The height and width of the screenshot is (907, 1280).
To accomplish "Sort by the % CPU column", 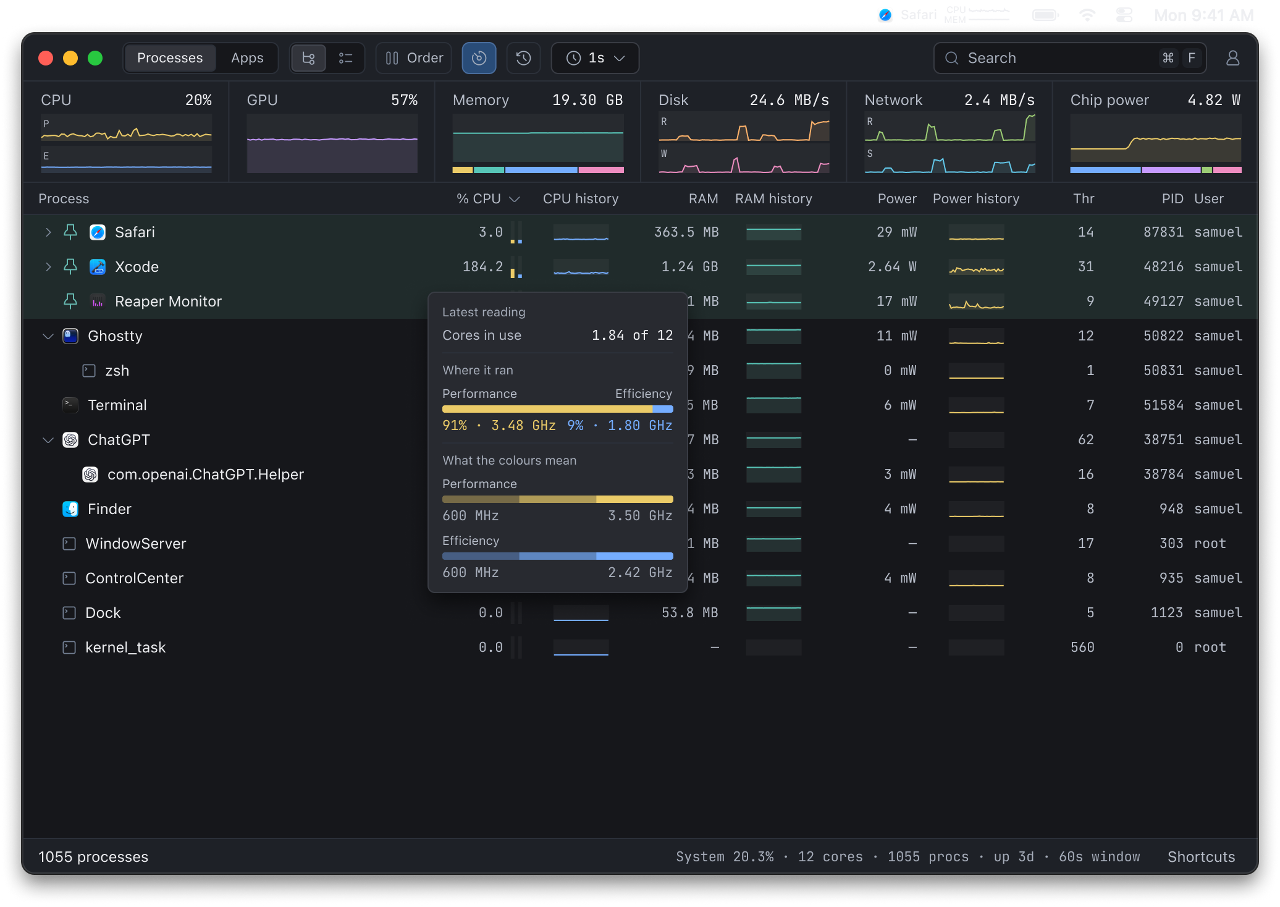I will (x=488, y=199).
